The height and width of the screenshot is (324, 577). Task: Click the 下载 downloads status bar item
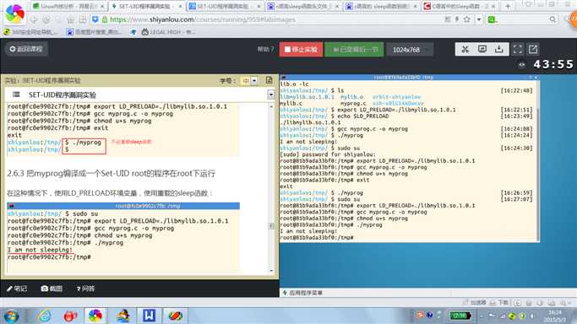coord(499,302)
